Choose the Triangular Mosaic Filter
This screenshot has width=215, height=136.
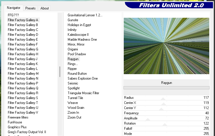[83, 93]
